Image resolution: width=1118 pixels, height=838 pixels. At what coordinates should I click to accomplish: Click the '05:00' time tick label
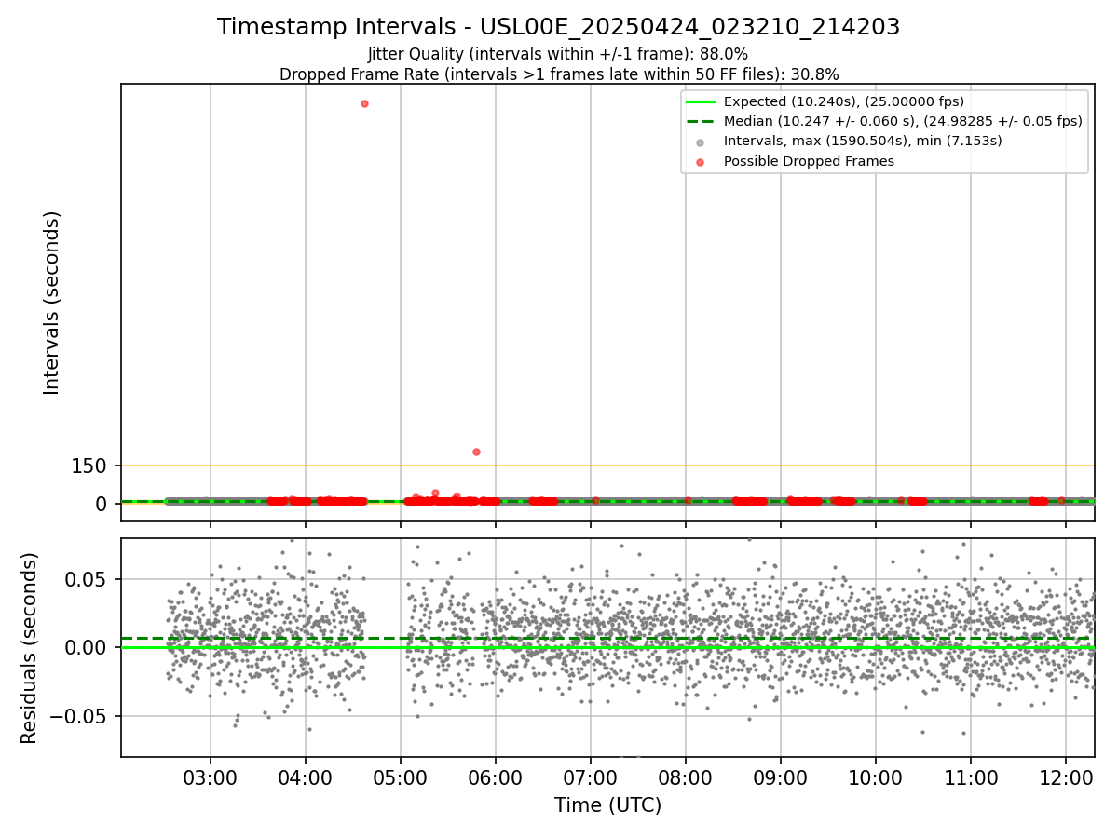[401, 777]
